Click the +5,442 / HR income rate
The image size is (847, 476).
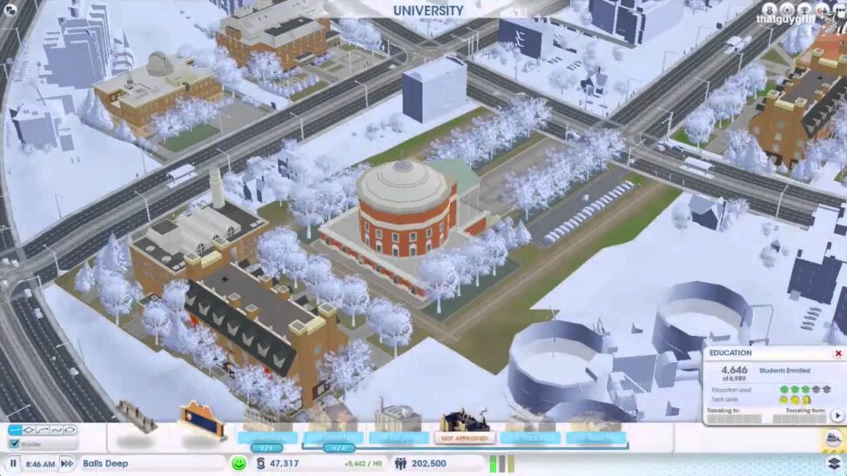pos(363,464)
